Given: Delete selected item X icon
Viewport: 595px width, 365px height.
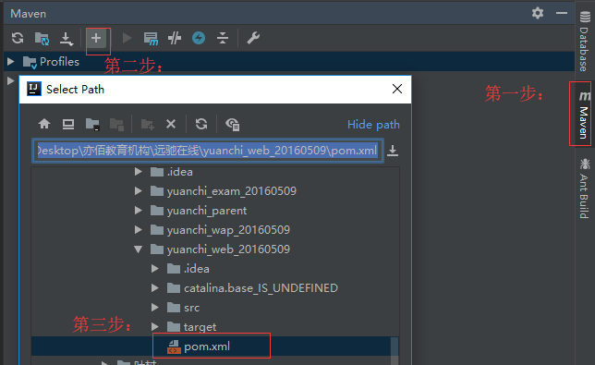Looking at the screenshot, I should (171, 124).
